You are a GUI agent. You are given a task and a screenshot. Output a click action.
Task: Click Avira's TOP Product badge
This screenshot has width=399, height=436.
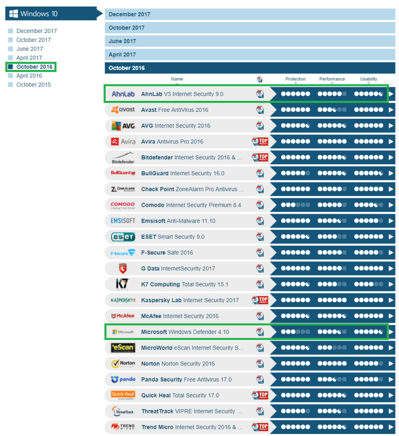coord(260,141)
